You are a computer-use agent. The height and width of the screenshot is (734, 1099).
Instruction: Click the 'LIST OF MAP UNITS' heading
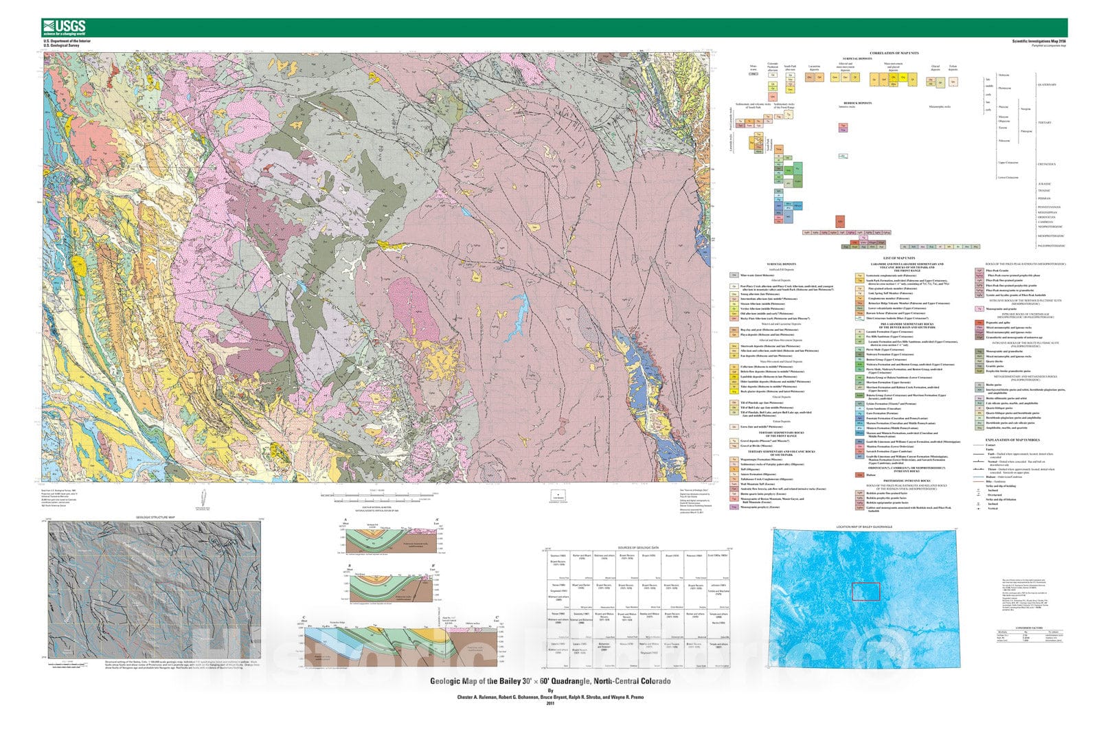click(899, 257)
